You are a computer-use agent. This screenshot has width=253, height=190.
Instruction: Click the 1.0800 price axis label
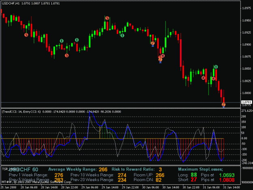(x=247, y=93)
